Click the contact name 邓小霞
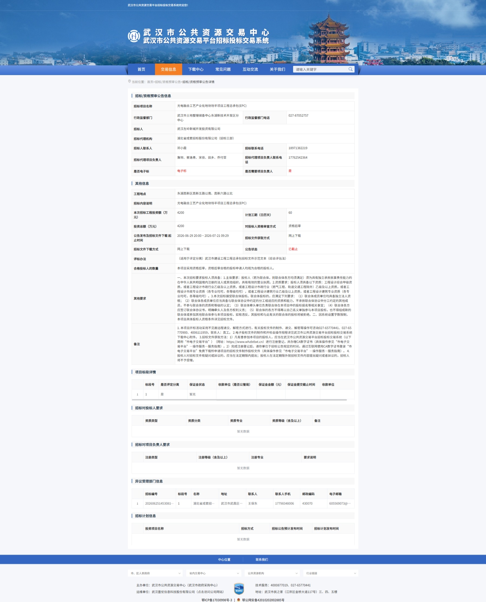486x602 pixels. (182, 148)
